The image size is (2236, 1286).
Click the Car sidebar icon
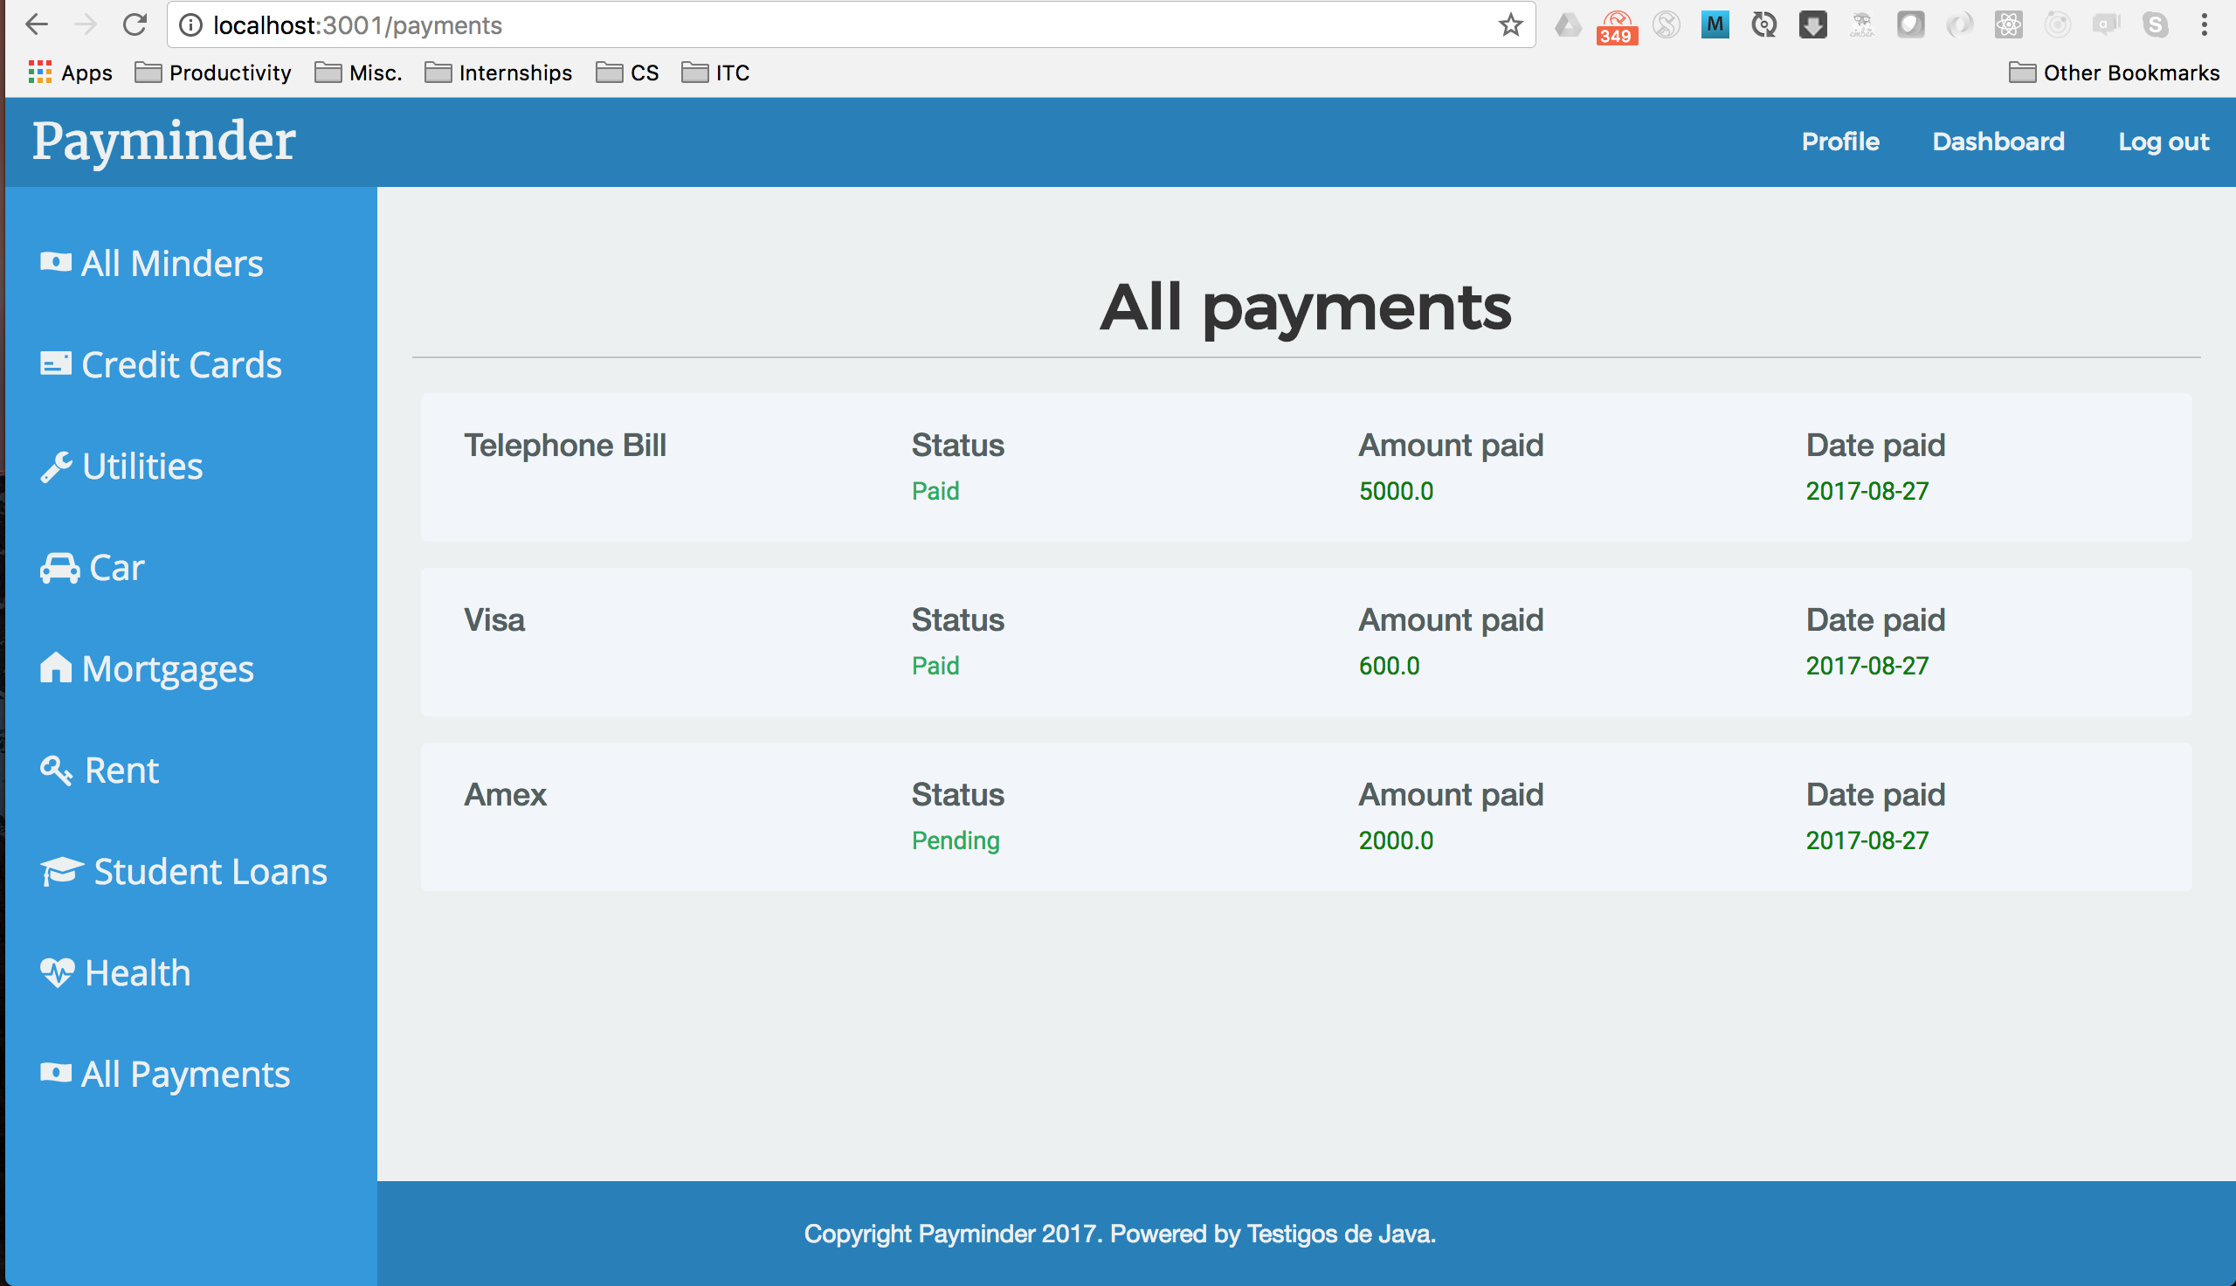59,568
